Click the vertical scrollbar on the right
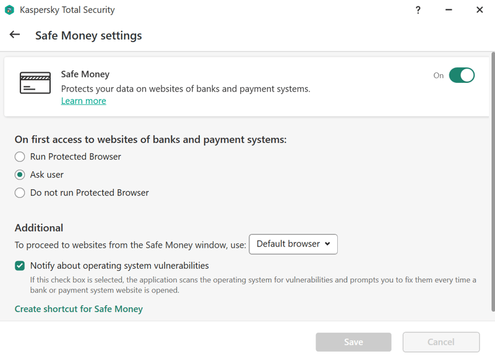Viewport: 495px width, 361px height. coord(493,182)
